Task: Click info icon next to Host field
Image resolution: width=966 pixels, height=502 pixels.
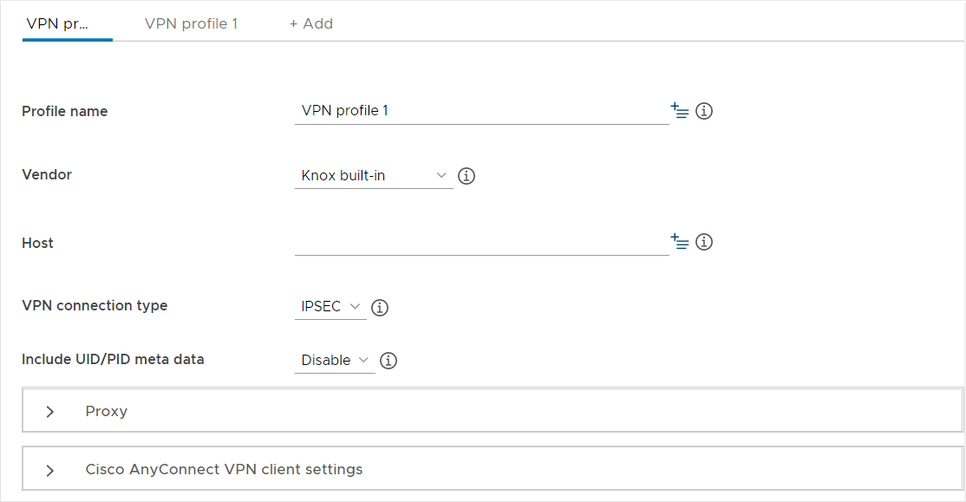Action: (x=704, y=242)
